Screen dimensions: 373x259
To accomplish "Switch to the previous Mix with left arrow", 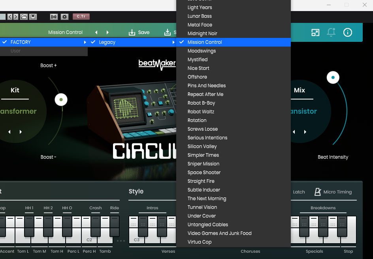I will [x=294, y=132].
